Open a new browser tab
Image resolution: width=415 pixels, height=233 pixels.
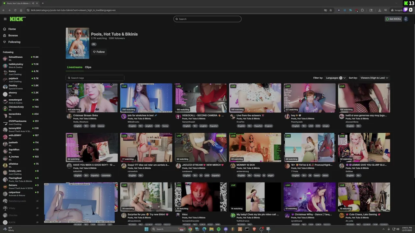click(42, 3)
